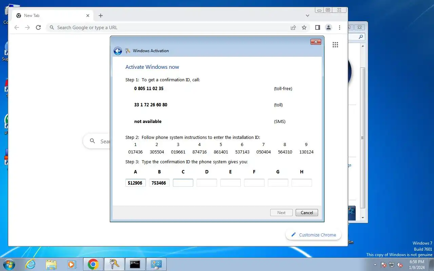Screen dimensions: 434x271
Task: Click Customize Chrome button
Action: tap(313, 235)
